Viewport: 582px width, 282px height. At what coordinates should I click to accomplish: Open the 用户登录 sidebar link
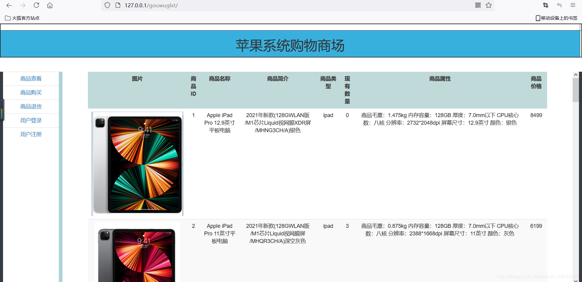point(31,120)
